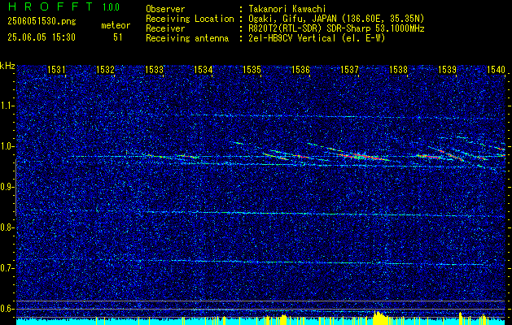
Task: Click the 1534 time marker
Action: tap(203, 69)
